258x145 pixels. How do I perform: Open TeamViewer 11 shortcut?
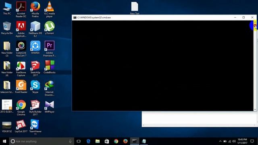click(x=35, y=127)
